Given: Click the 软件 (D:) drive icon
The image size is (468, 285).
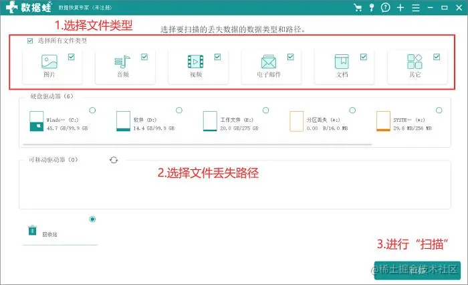Looking at the screenshot, I should coord(123,121).
